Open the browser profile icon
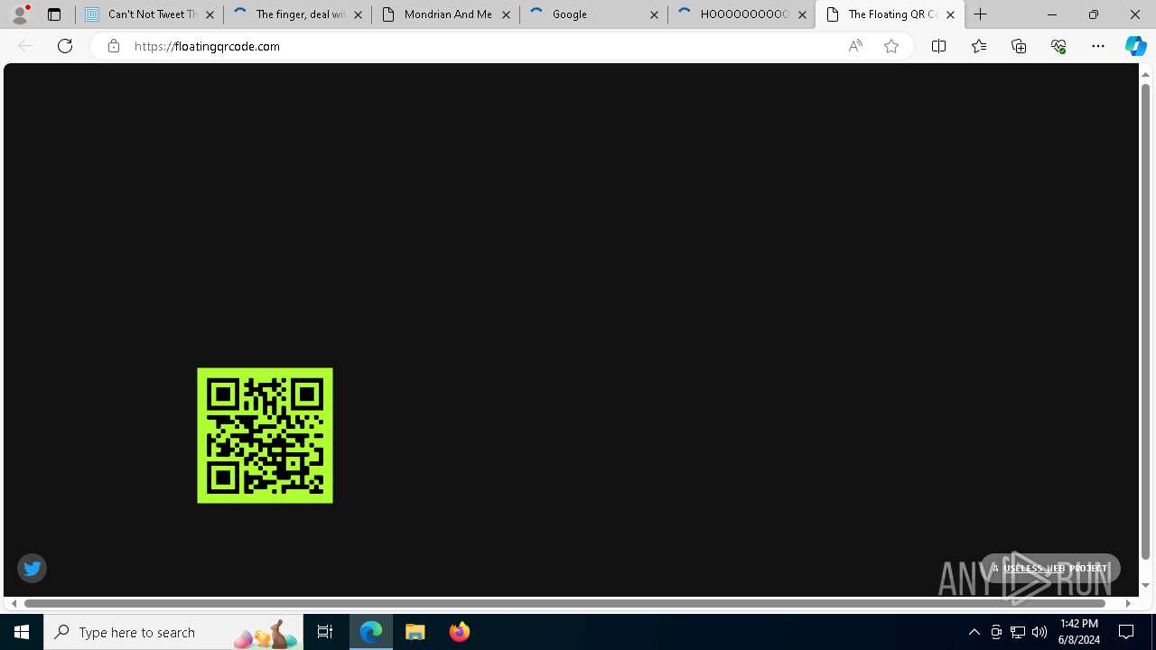 pos(19,14)
